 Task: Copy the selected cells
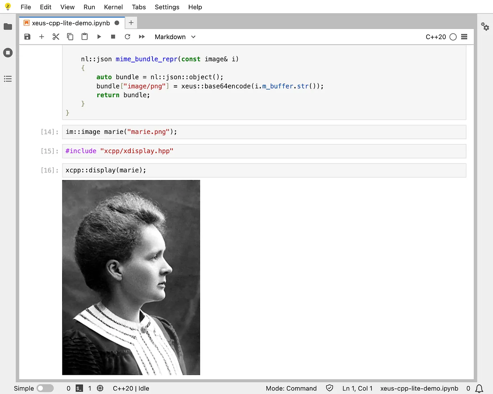pyautogui.click(x=70, y=37)
